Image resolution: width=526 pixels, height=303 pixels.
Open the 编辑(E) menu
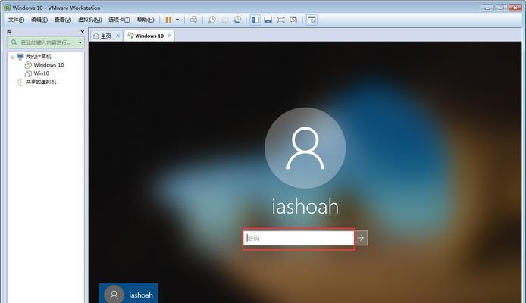(x=39, y=20)
